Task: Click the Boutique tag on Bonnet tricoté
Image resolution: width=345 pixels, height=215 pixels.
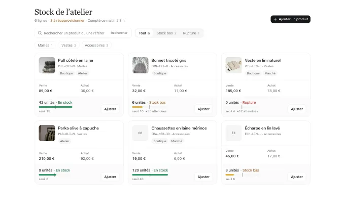Action: pos(160,73)
